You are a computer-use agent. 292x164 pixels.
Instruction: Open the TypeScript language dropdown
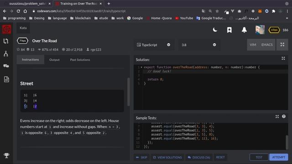click(154, 45)
